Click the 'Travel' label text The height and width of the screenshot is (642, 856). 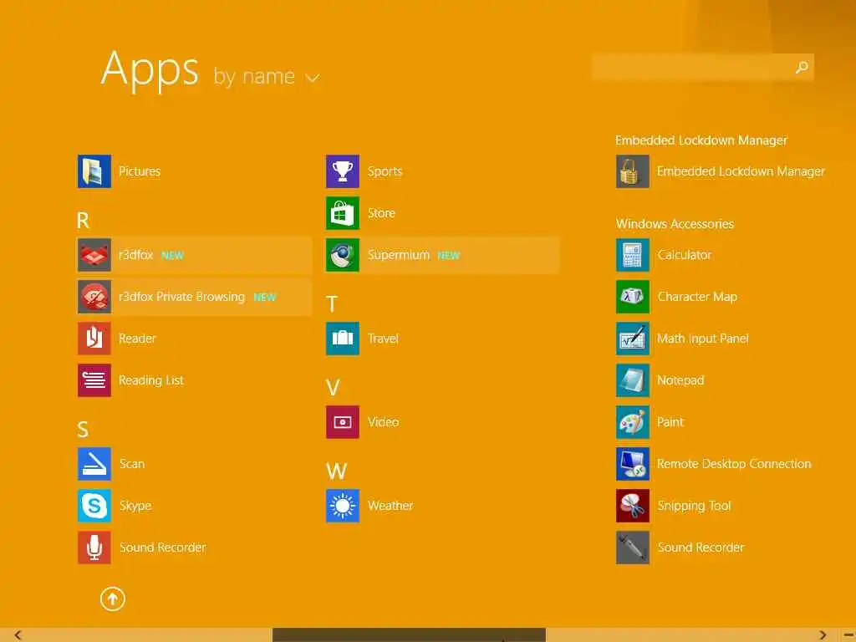(x=383, y=339)
